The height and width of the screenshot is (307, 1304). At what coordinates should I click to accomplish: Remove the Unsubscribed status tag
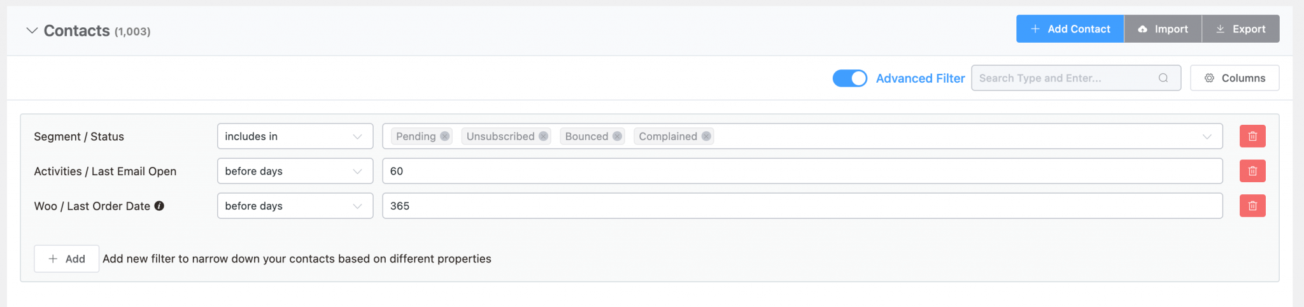tap(543, 136)
